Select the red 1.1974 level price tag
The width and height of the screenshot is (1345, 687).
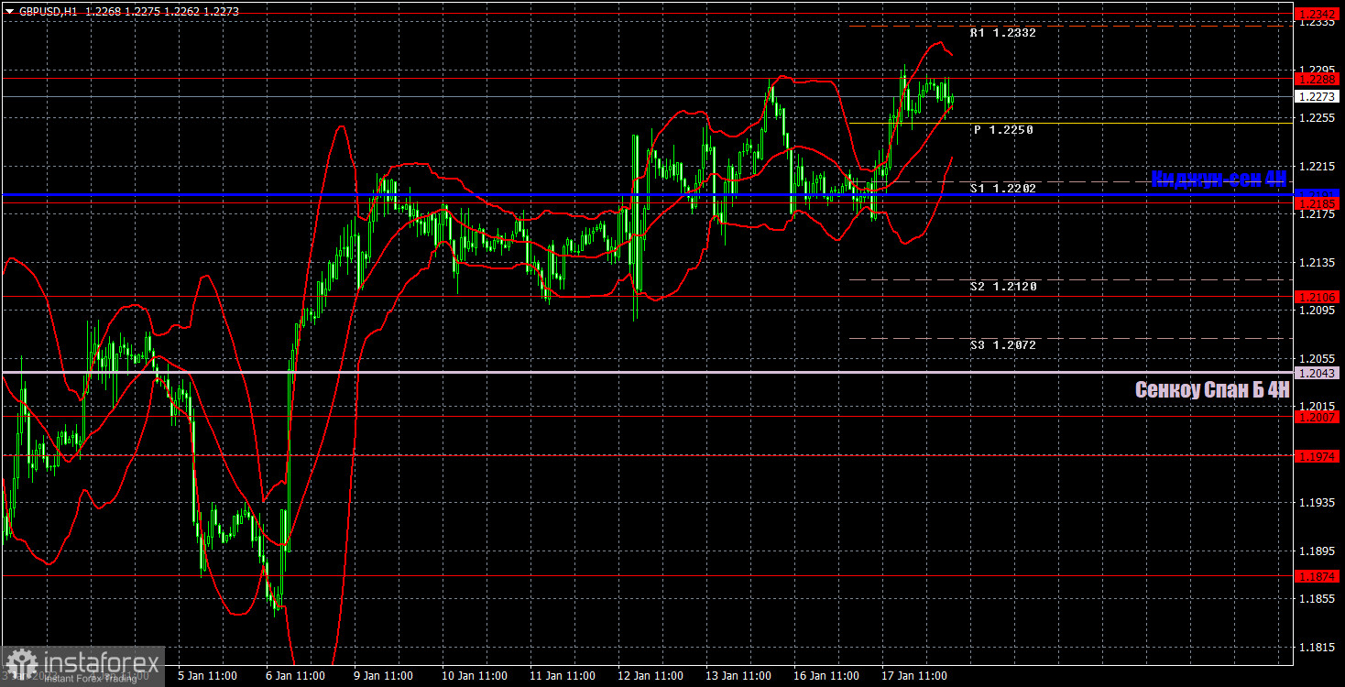pos(1318,455)
